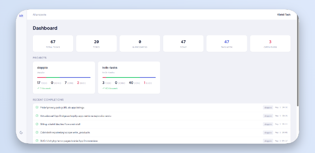This screenshot has width=315, height=153.
Task: Click check icon beside write_products scope task
Action: tap(37, 132)
